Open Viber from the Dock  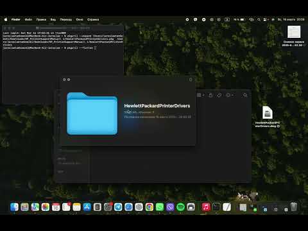point(170,207)
